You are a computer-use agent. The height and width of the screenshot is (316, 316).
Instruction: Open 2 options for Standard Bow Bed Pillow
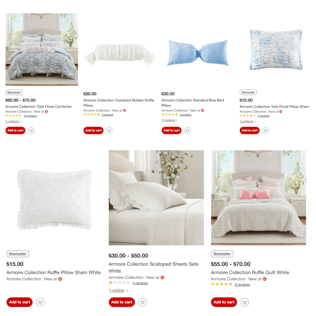coord(170,120)
